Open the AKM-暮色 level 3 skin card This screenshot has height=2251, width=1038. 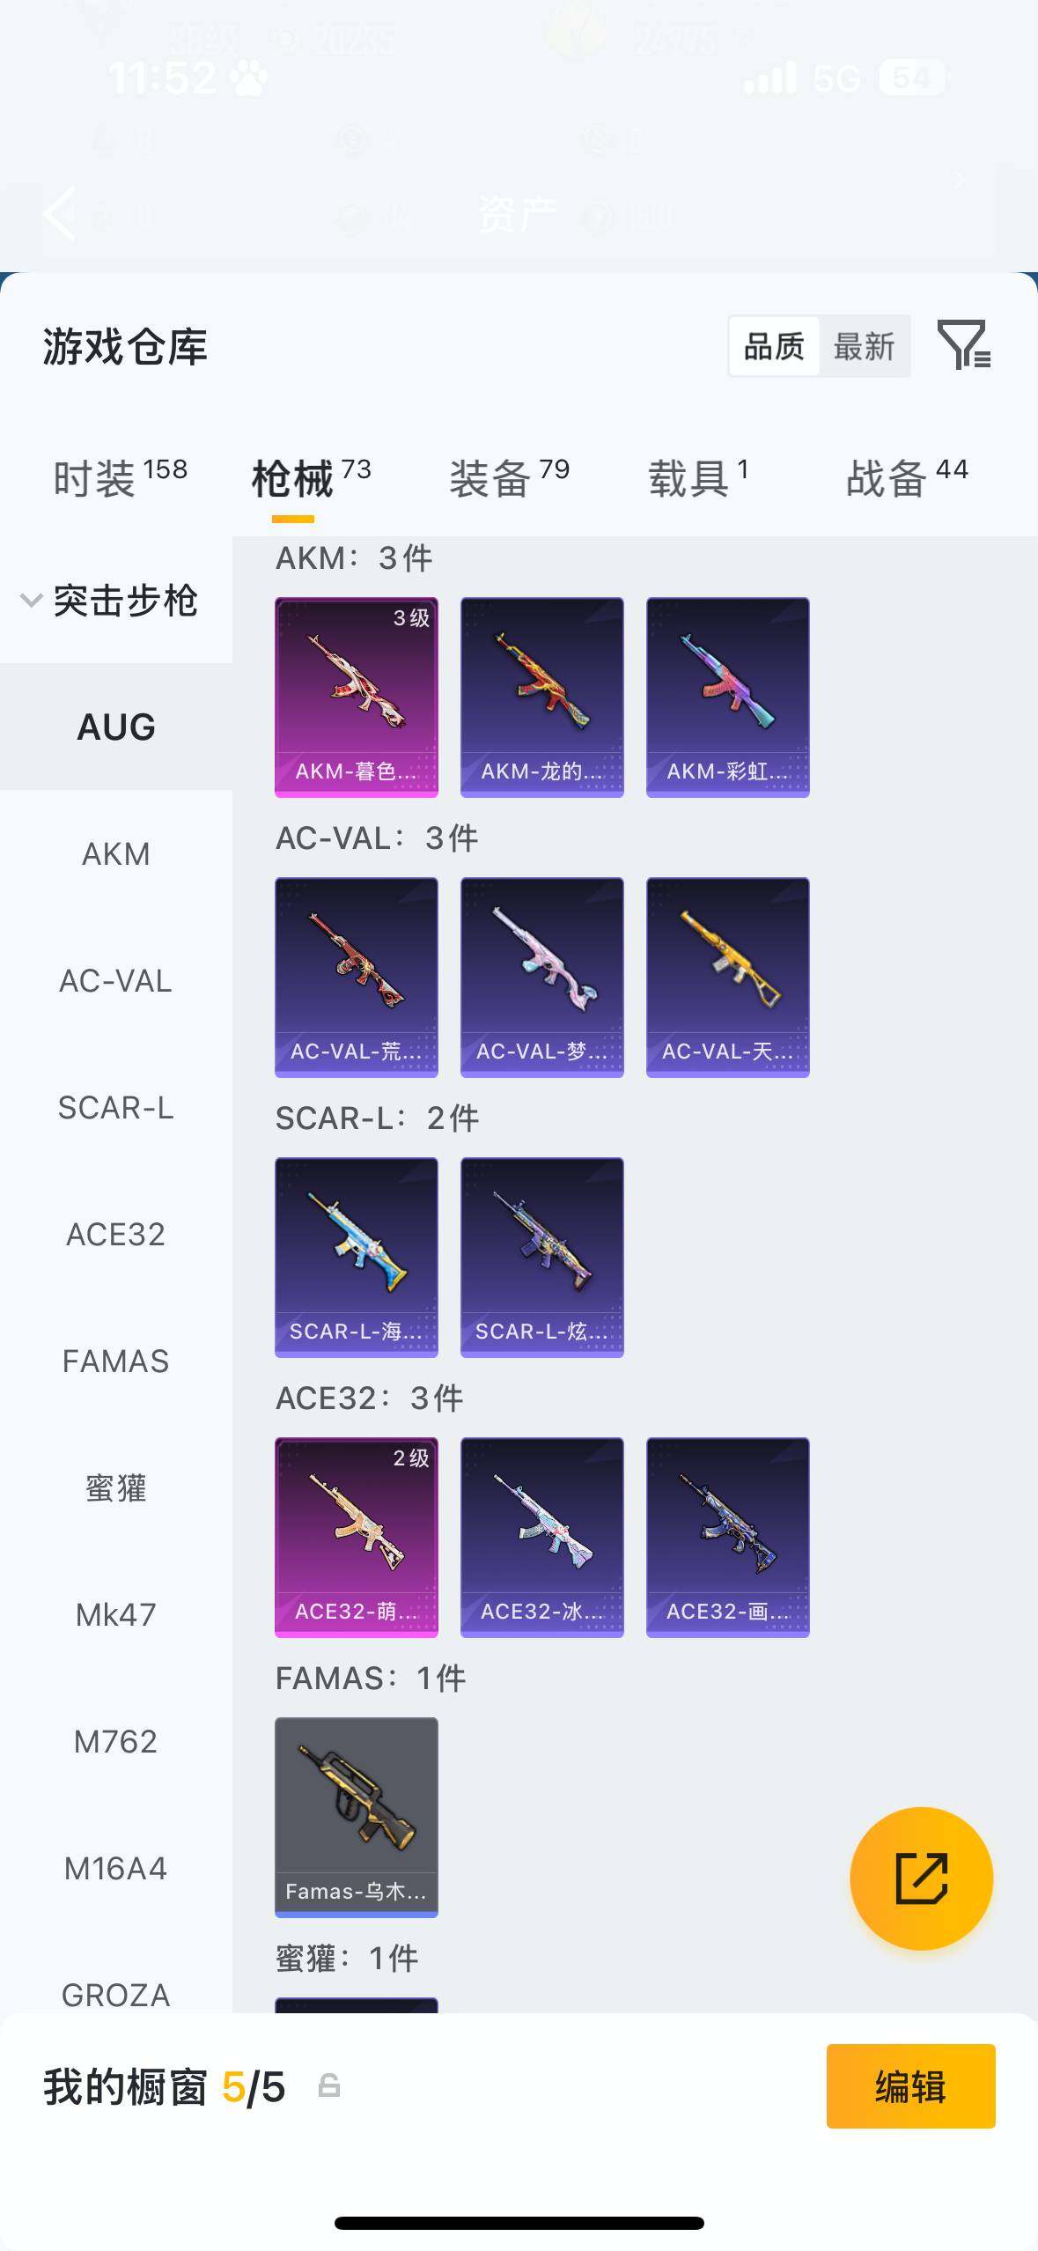click(357, 697)
